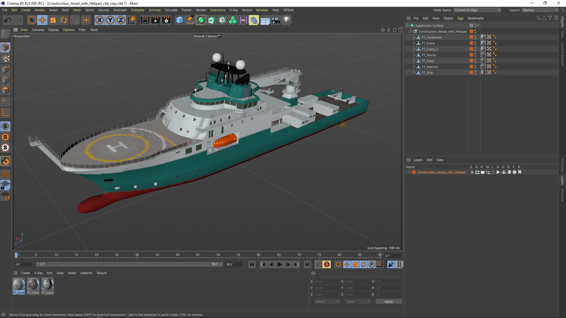The height and width of the screenshot is (318, 566).
Task: Click Render View clapperboard icon
Action: (x=145, y=20)
